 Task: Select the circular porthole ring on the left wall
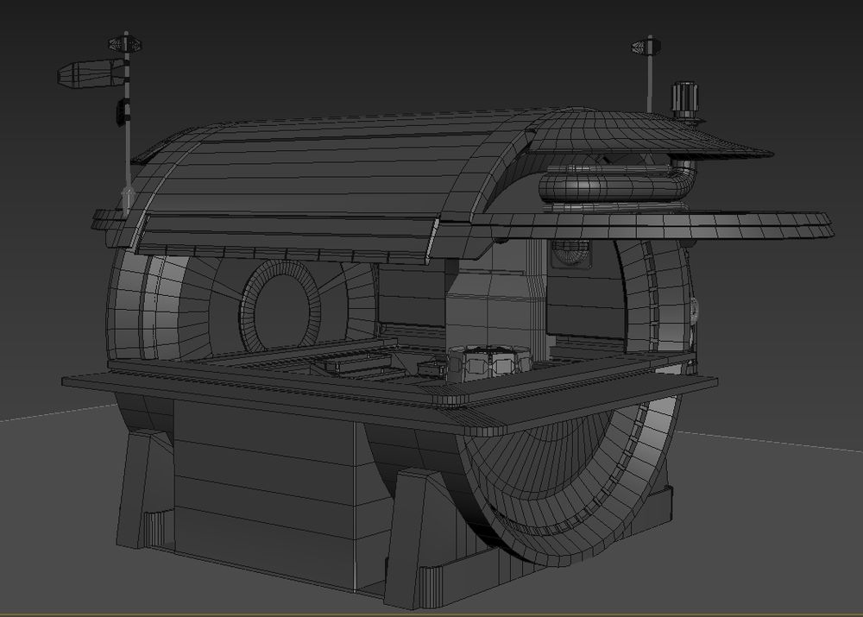click(x=280, y=308)
